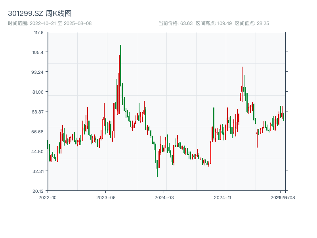Click the 当前价格: 63.63 label
Screen dimensions: 317x238
click(x=176, y=23)
